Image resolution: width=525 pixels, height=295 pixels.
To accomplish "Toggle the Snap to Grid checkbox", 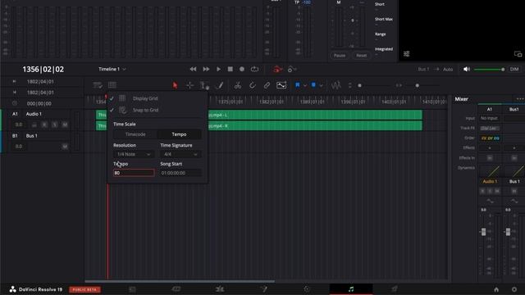I will [x=112, y=110].
